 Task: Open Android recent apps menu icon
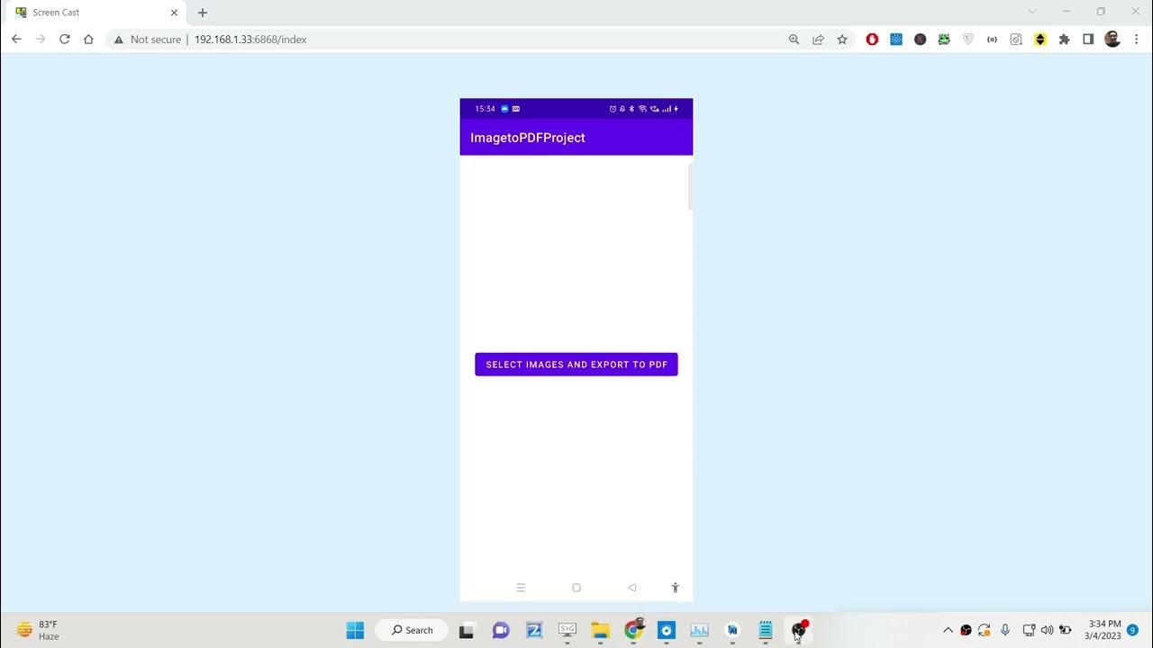click(x=521, y=588)
